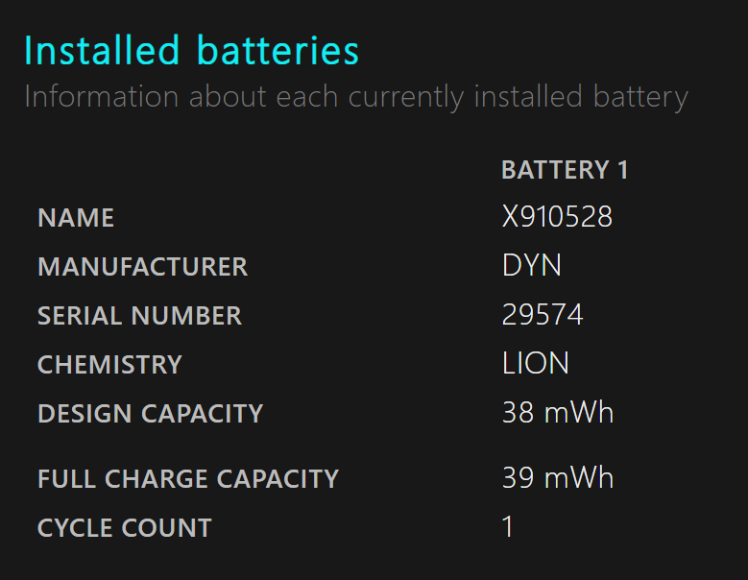This screenshot has height=580, width=748.
Task: Click the CHEMISTRY row label
Action: pos(109,365)
